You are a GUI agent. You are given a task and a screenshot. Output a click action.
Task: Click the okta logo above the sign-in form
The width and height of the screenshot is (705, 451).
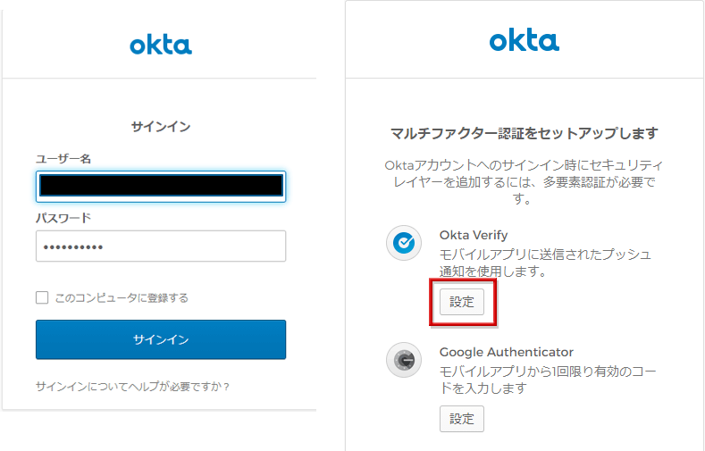161,45
